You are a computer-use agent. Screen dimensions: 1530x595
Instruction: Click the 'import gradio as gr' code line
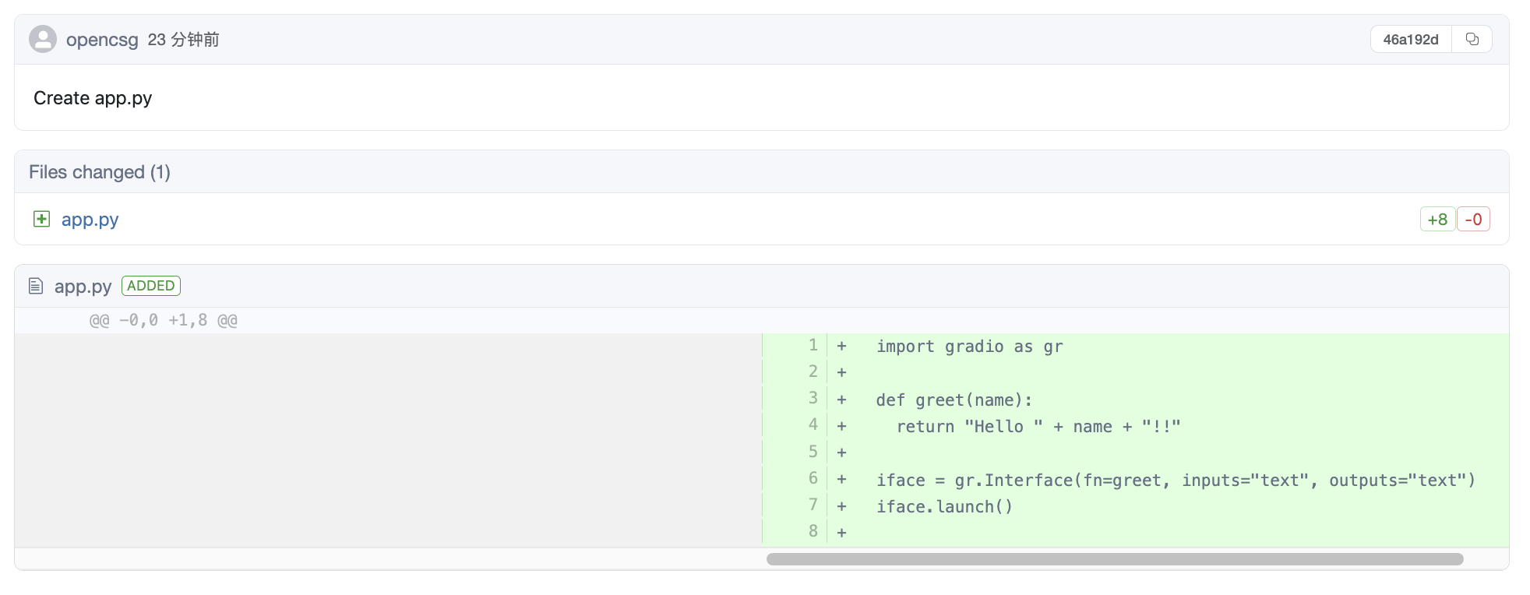(x=969, y=347)
